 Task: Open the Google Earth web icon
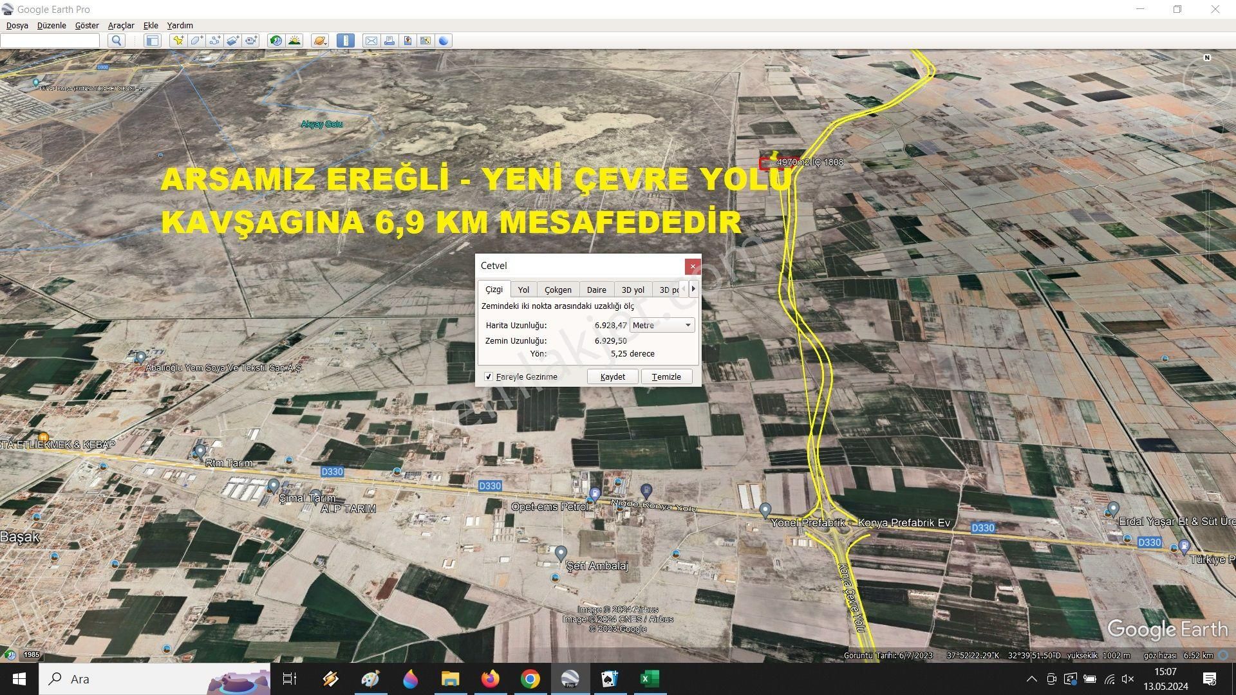coord(444,41)
